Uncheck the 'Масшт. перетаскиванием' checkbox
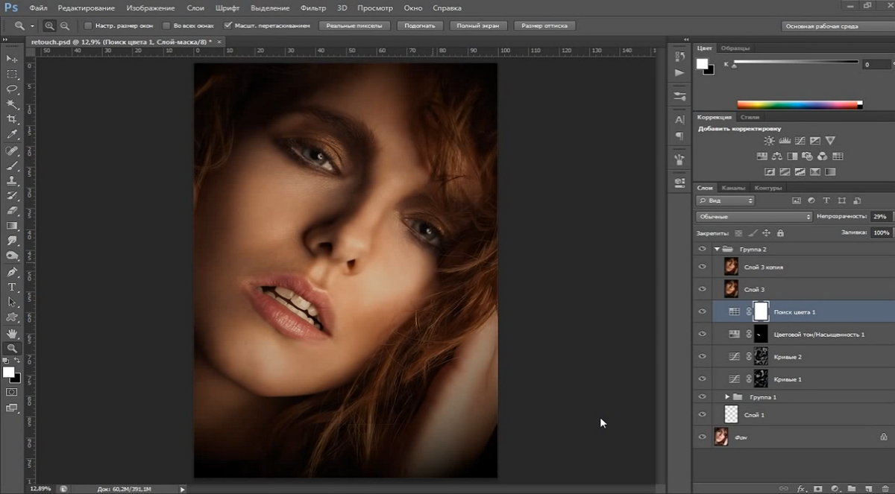The width and height of the screenshot is (895, 494). (x=228, y=25)
